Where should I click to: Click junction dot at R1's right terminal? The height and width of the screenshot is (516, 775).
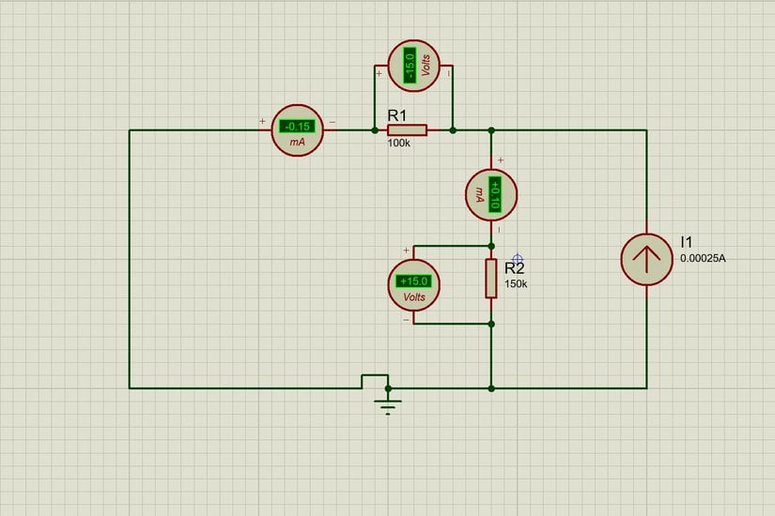453,130
